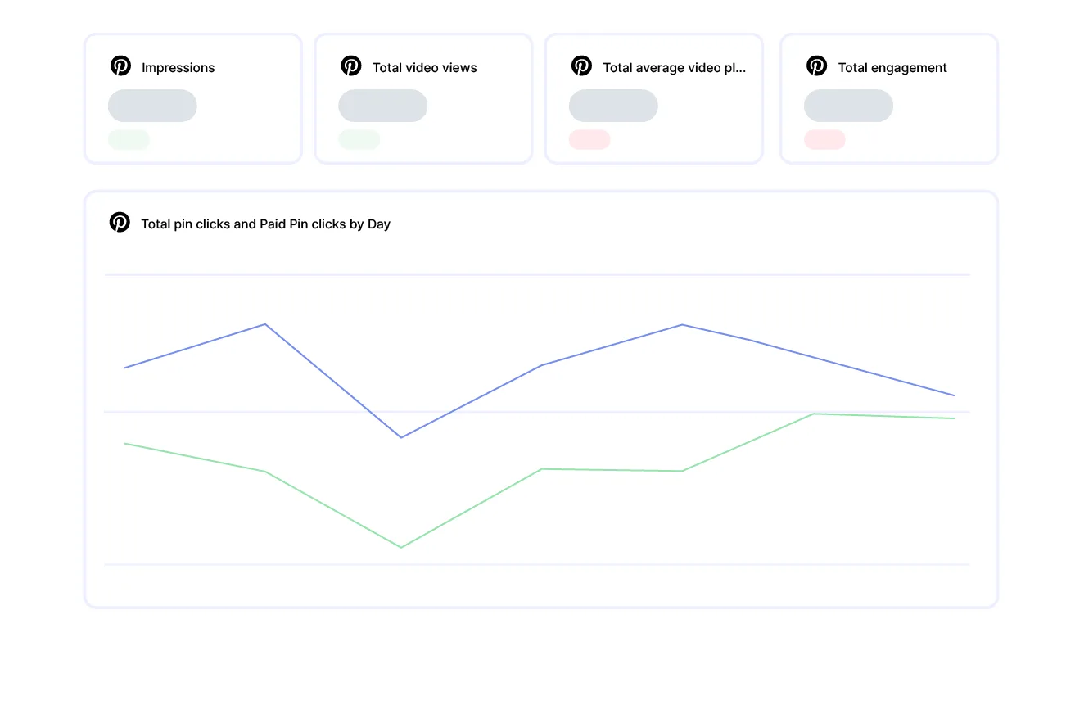The height and width of the screenshot is (705, 1075).
Task: Click the Pinterest icon on the average video play card
Action: tap(581, 66)
